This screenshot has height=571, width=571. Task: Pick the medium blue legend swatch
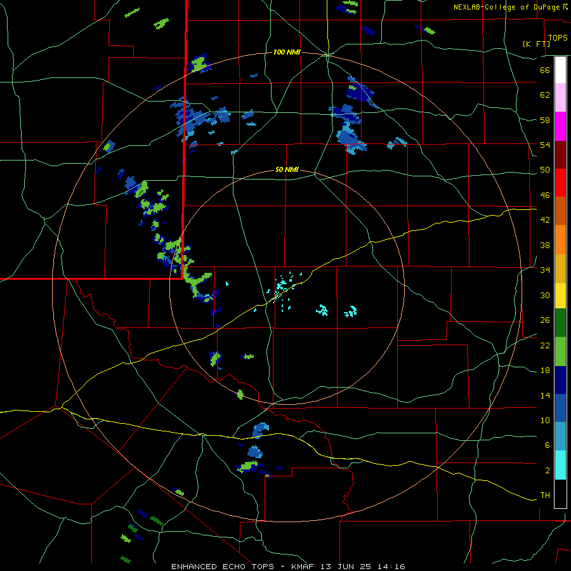pos(560,408)
